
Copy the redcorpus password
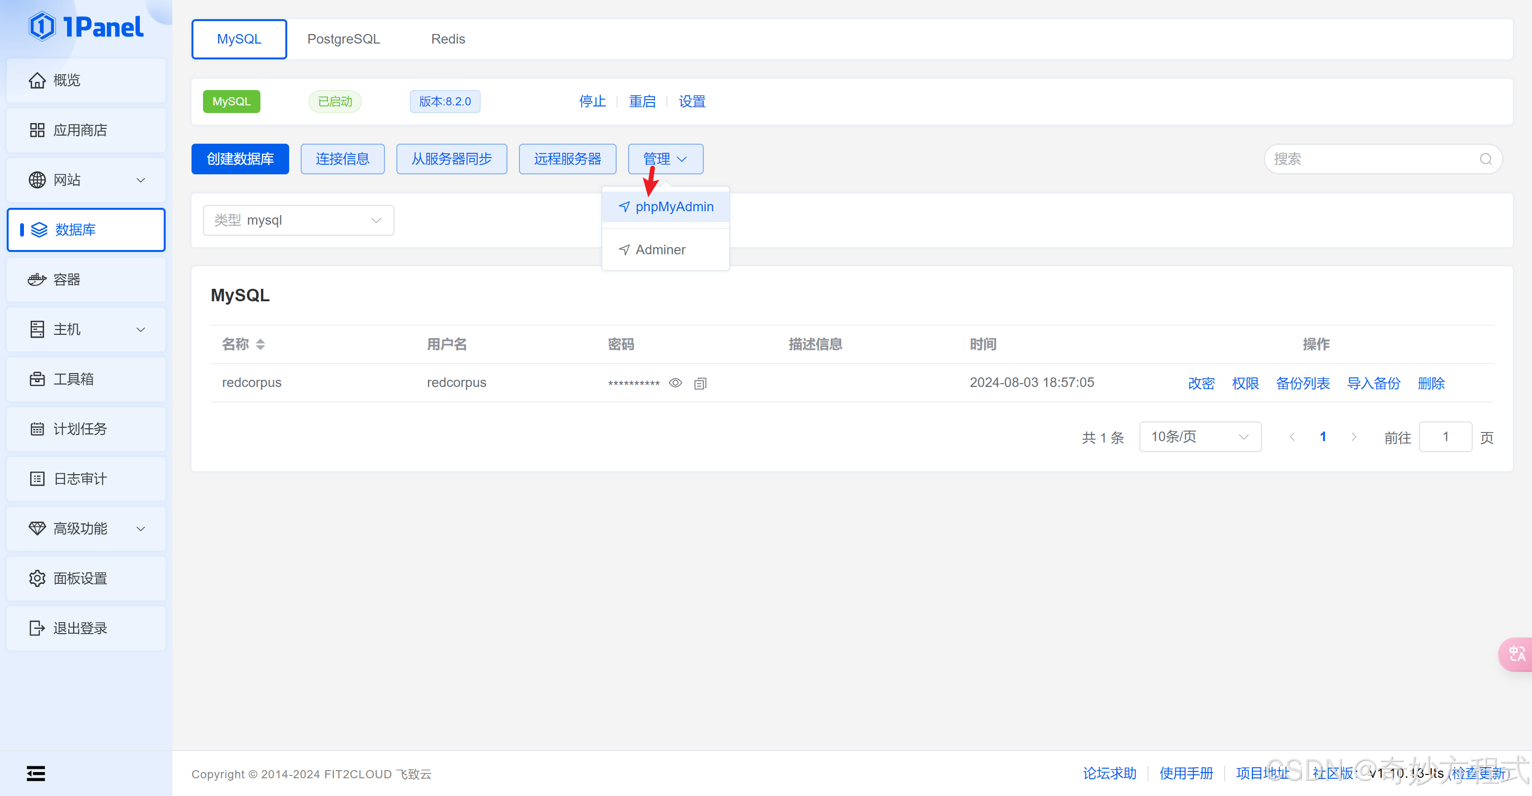700,383
